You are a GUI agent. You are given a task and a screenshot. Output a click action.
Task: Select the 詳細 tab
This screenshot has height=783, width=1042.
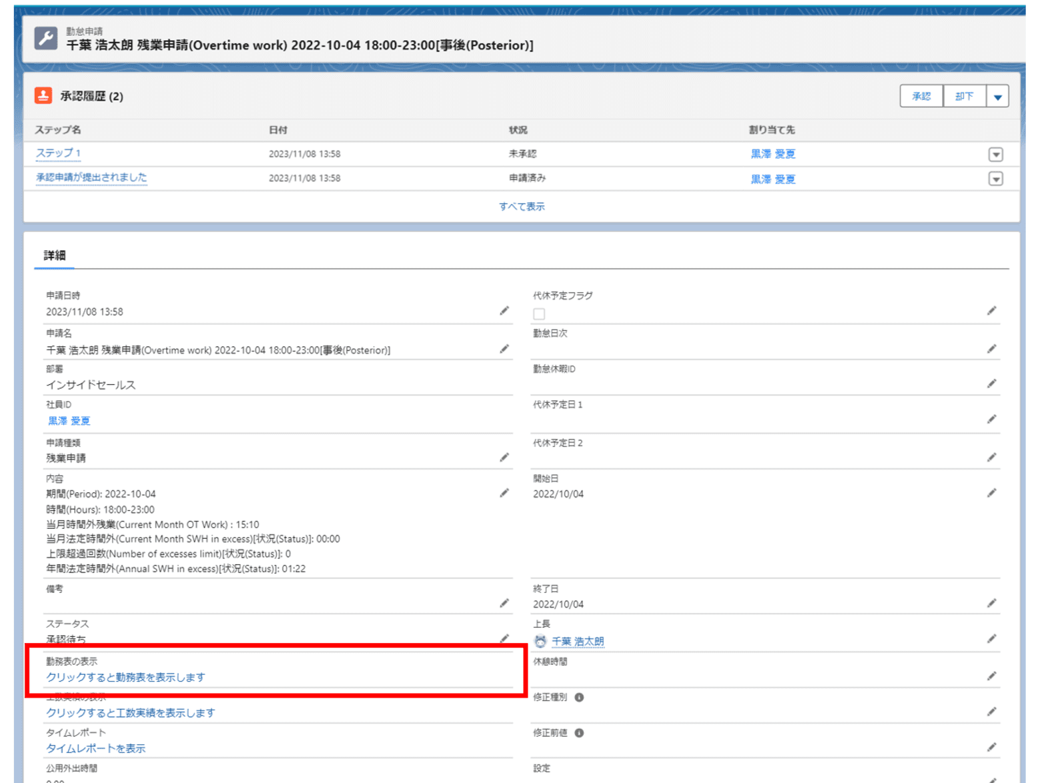pyautogui.click(x=55, y=255)
